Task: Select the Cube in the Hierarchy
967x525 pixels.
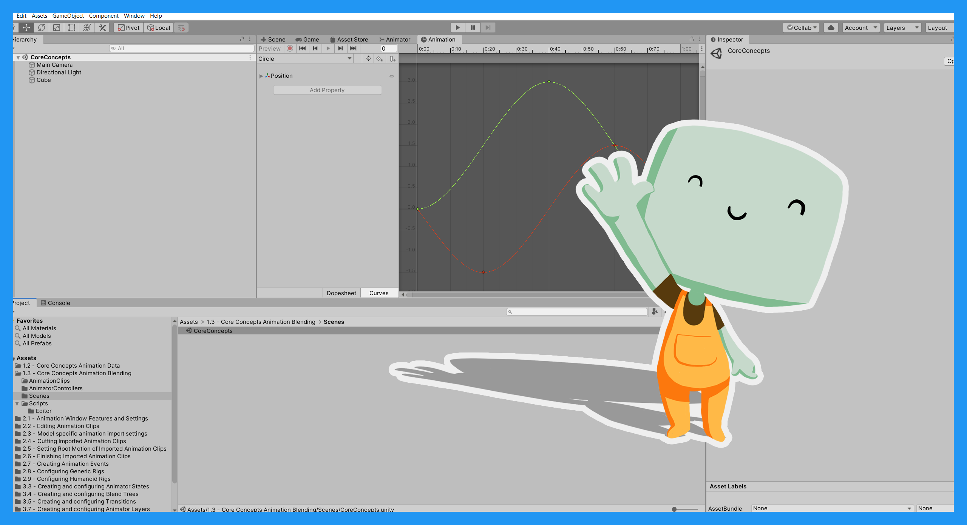Action: pyautogui.click(x=43, y=80)
